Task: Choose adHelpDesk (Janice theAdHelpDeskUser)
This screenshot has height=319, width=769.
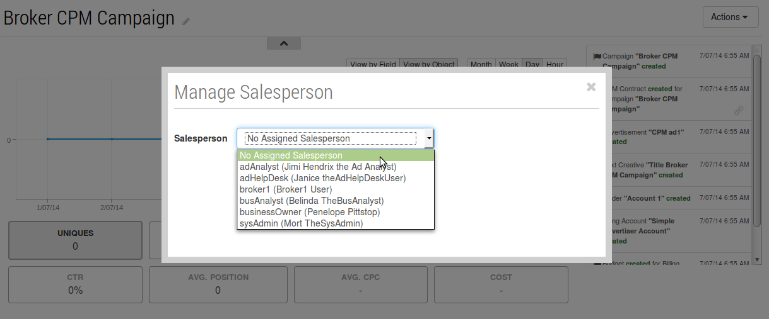Action: click(x=336, y=178)
